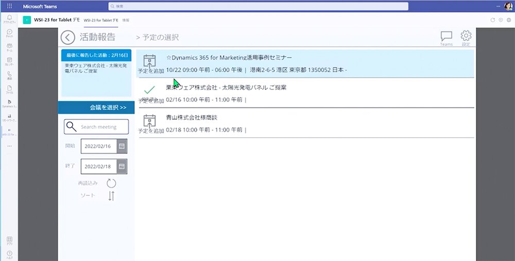Switch to the 情報 tab
This screenshot has width=515, height=261.
coord(126,21)
